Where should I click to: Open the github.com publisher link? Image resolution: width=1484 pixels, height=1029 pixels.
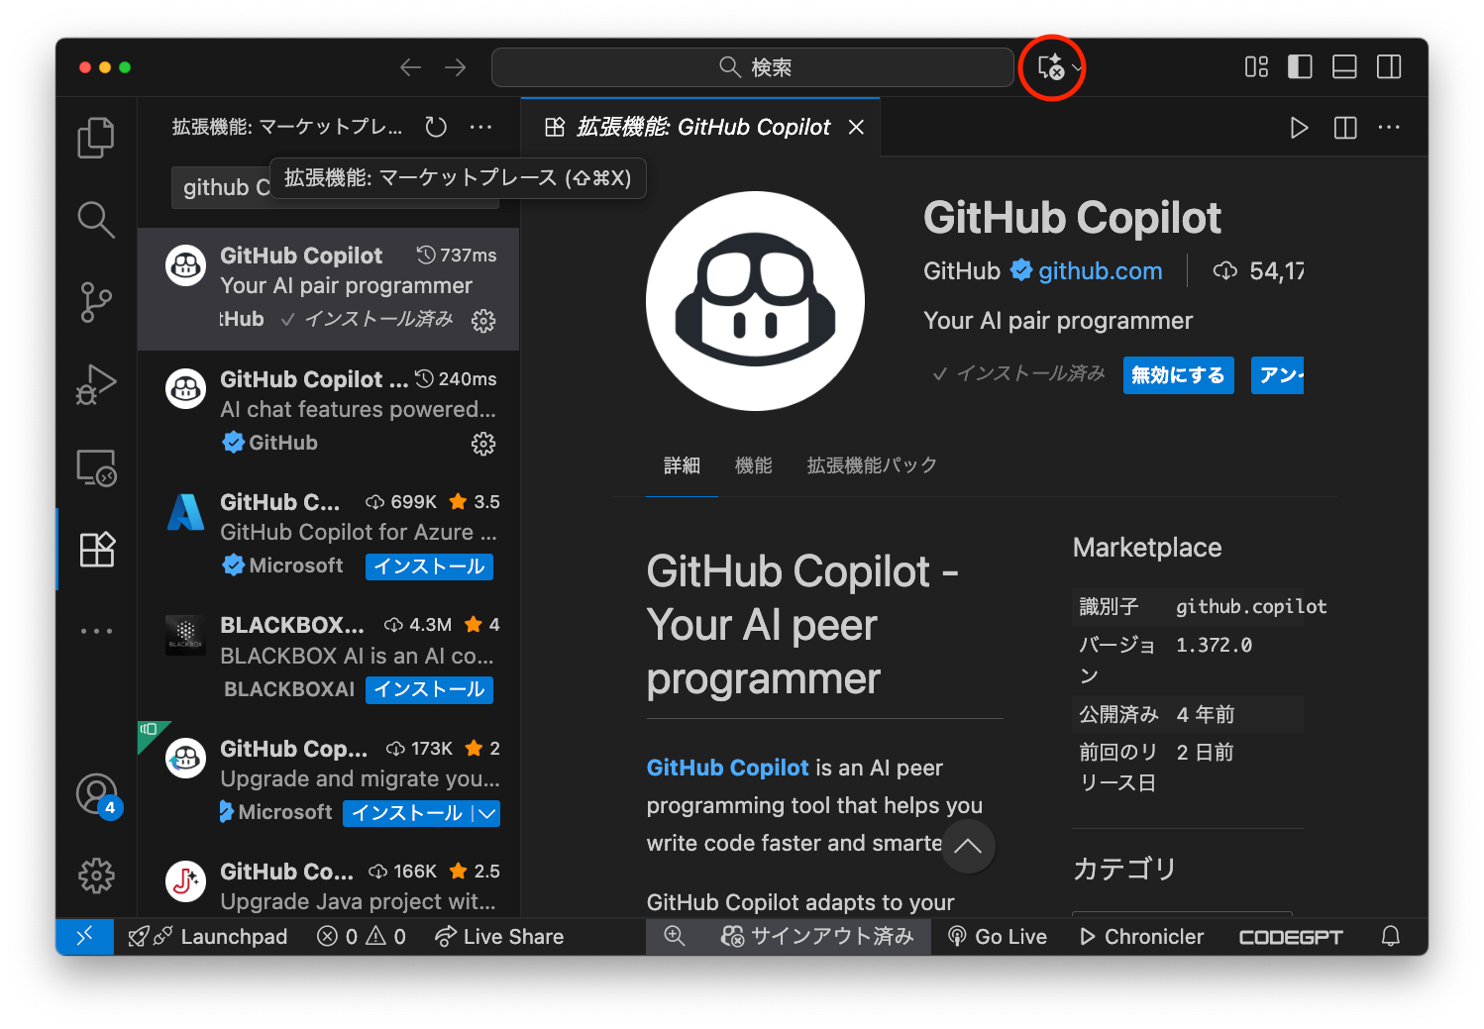[1100, 271]
